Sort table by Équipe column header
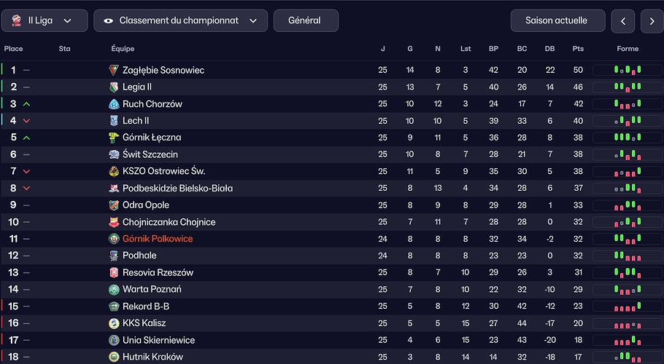Screen dimensions: 664x364 [123, 49]
